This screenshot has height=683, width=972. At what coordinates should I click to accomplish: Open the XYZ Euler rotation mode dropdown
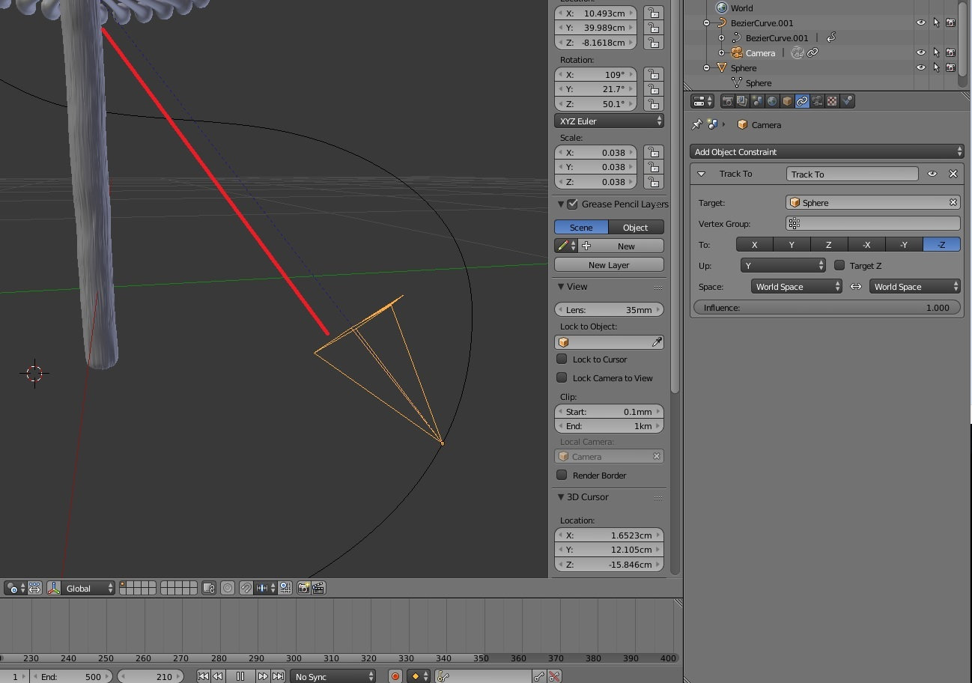point(610,121)
